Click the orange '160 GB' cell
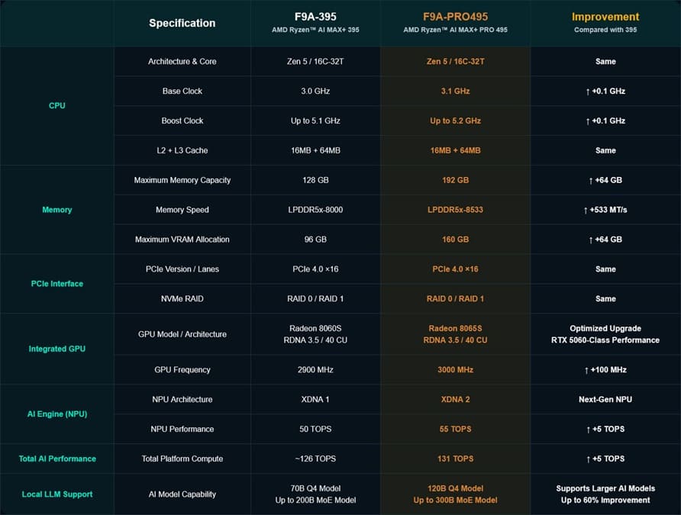681x515 pixels. click(x=455, y=240)
